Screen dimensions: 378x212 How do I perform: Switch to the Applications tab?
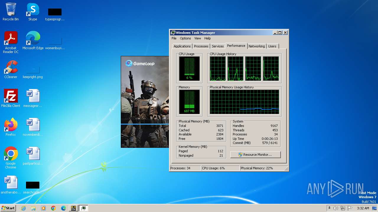[x=182, y=46]
